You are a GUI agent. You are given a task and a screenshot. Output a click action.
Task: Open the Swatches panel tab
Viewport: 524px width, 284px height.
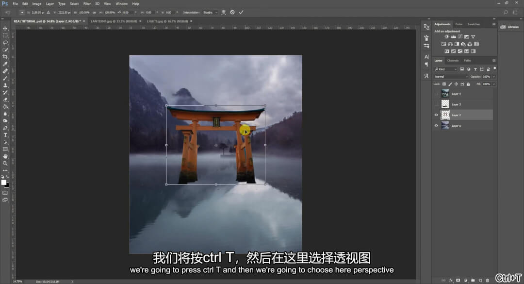(x=474, y=24)
